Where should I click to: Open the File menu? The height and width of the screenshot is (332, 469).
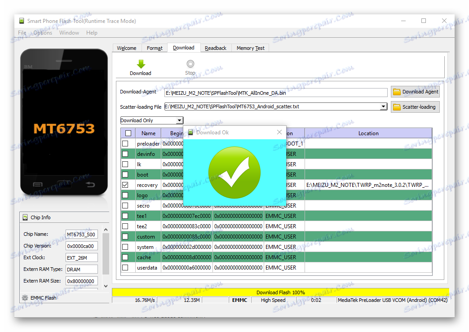[22, 33]
